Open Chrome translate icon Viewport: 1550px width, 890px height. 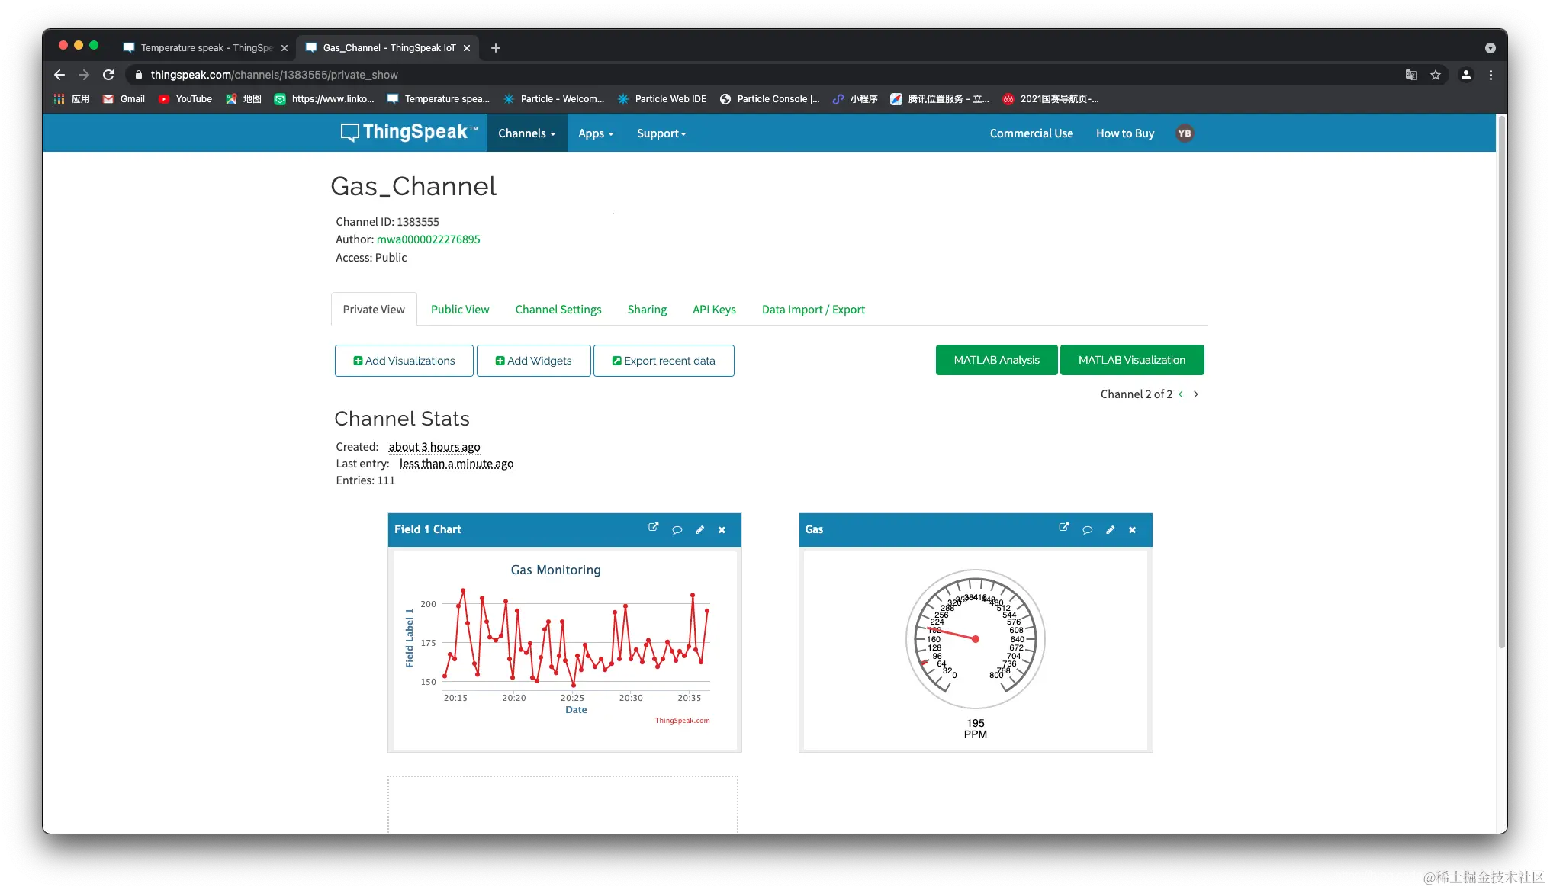pos(1411,75)
